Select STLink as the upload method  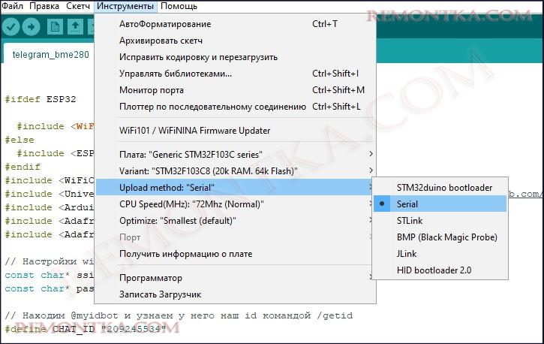410,221
